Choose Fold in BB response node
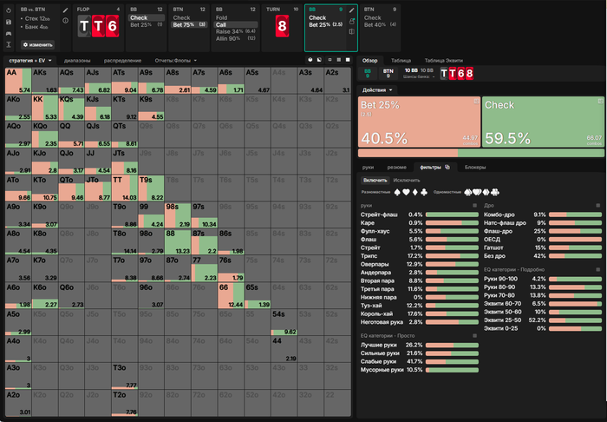This screenshot has height=422, width=607. point(221,18)
